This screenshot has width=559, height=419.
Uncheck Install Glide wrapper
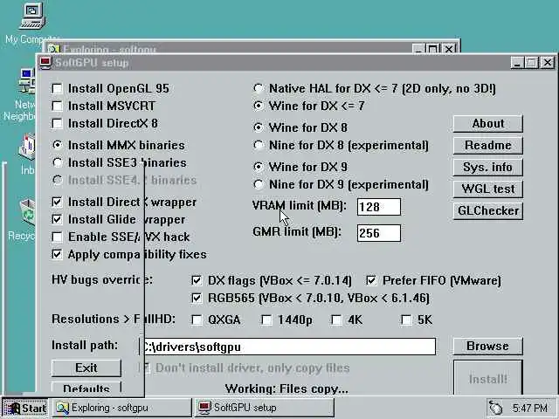click(x=57, y=219)
